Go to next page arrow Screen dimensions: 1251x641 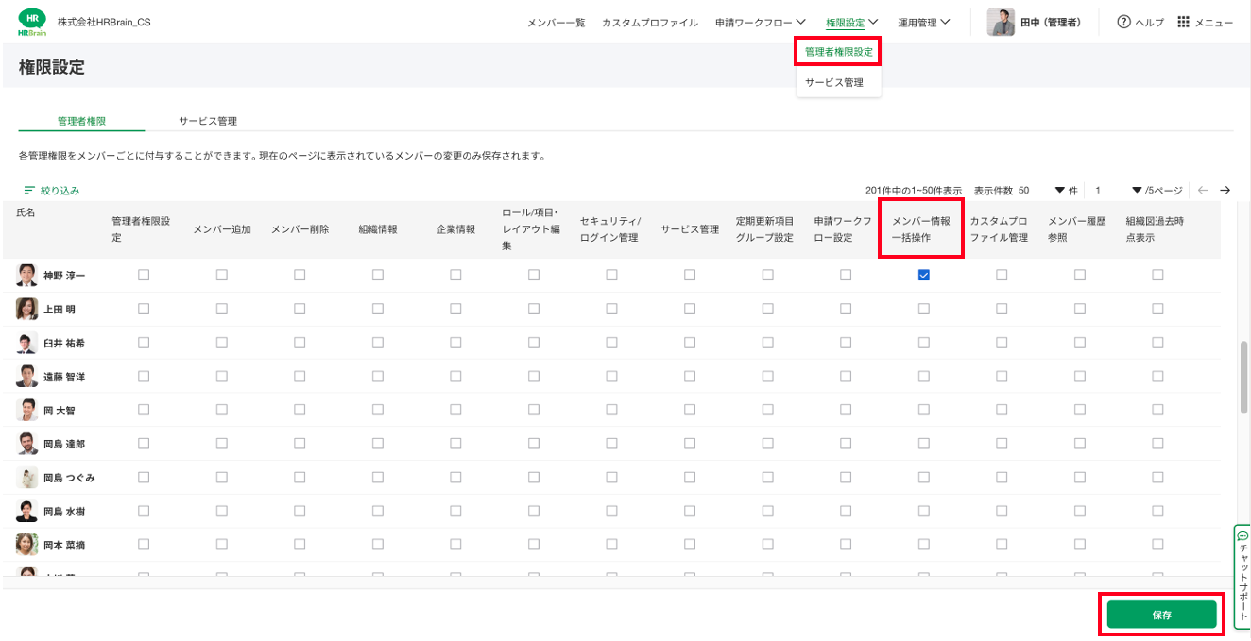[x=1225, y=190]
